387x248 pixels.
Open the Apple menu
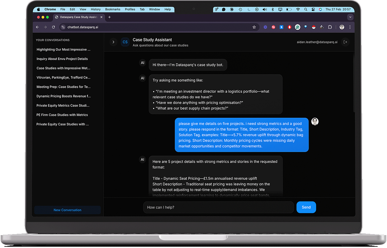39,9
